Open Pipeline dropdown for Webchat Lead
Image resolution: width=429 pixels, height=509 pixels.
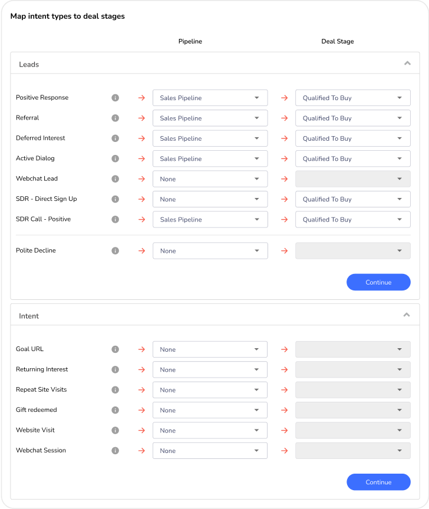210,179
